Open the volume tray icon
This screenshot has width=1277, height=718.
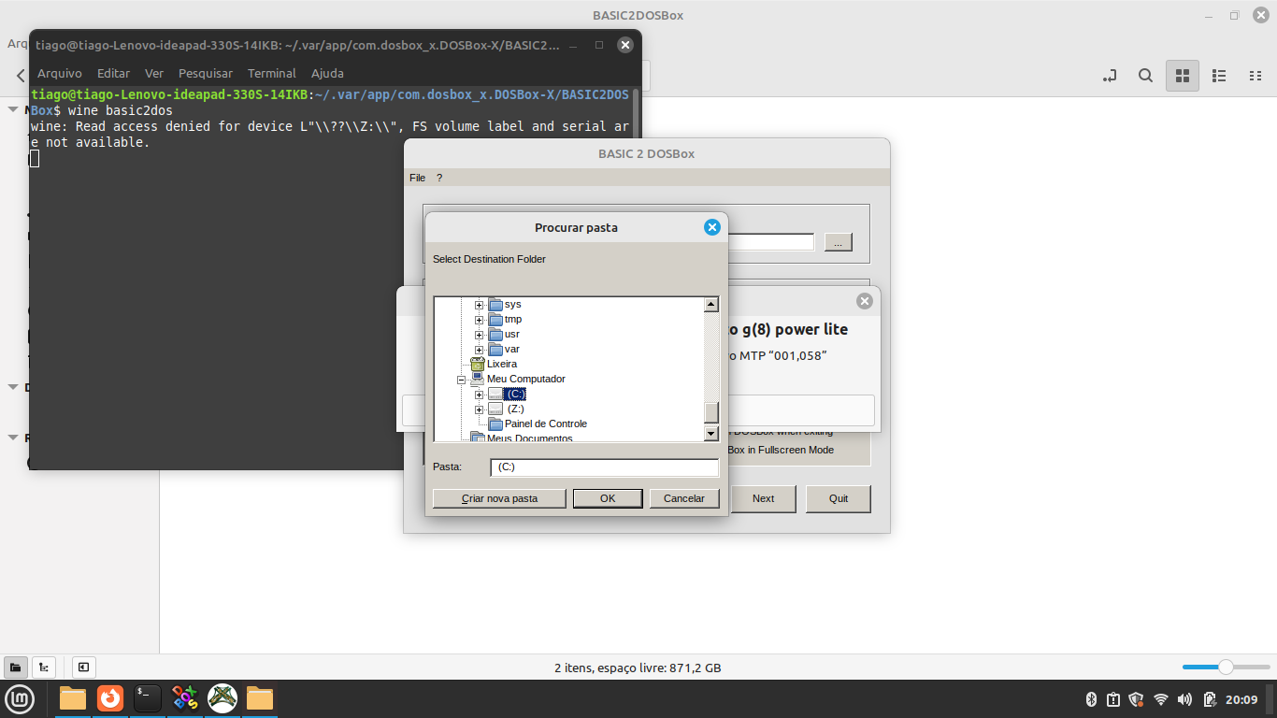pos(1184,699)
